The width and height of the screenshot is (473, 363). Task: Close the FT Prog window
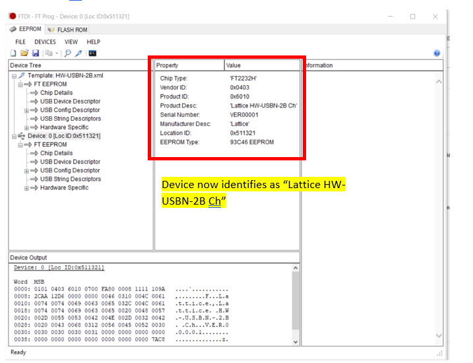[435, 16]
